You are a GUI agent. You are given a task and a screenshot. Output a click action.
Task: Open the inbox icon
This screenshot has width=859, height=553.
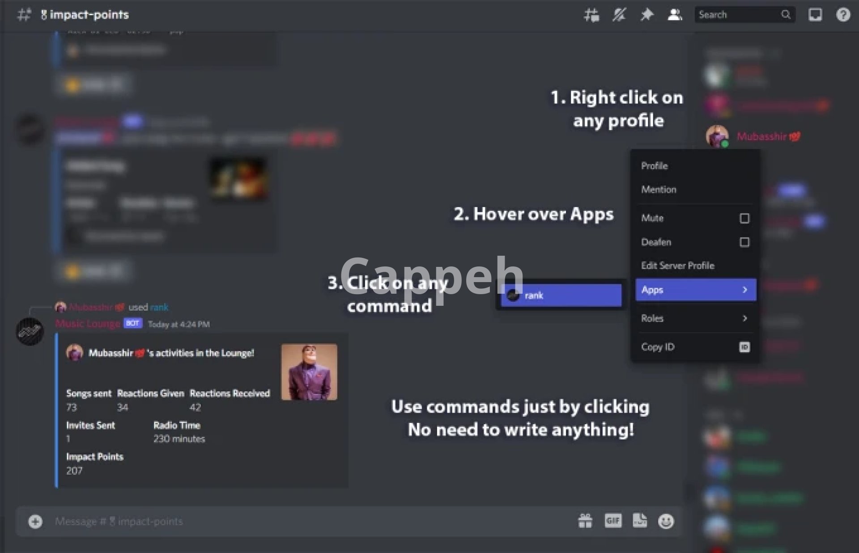(815, 15)
